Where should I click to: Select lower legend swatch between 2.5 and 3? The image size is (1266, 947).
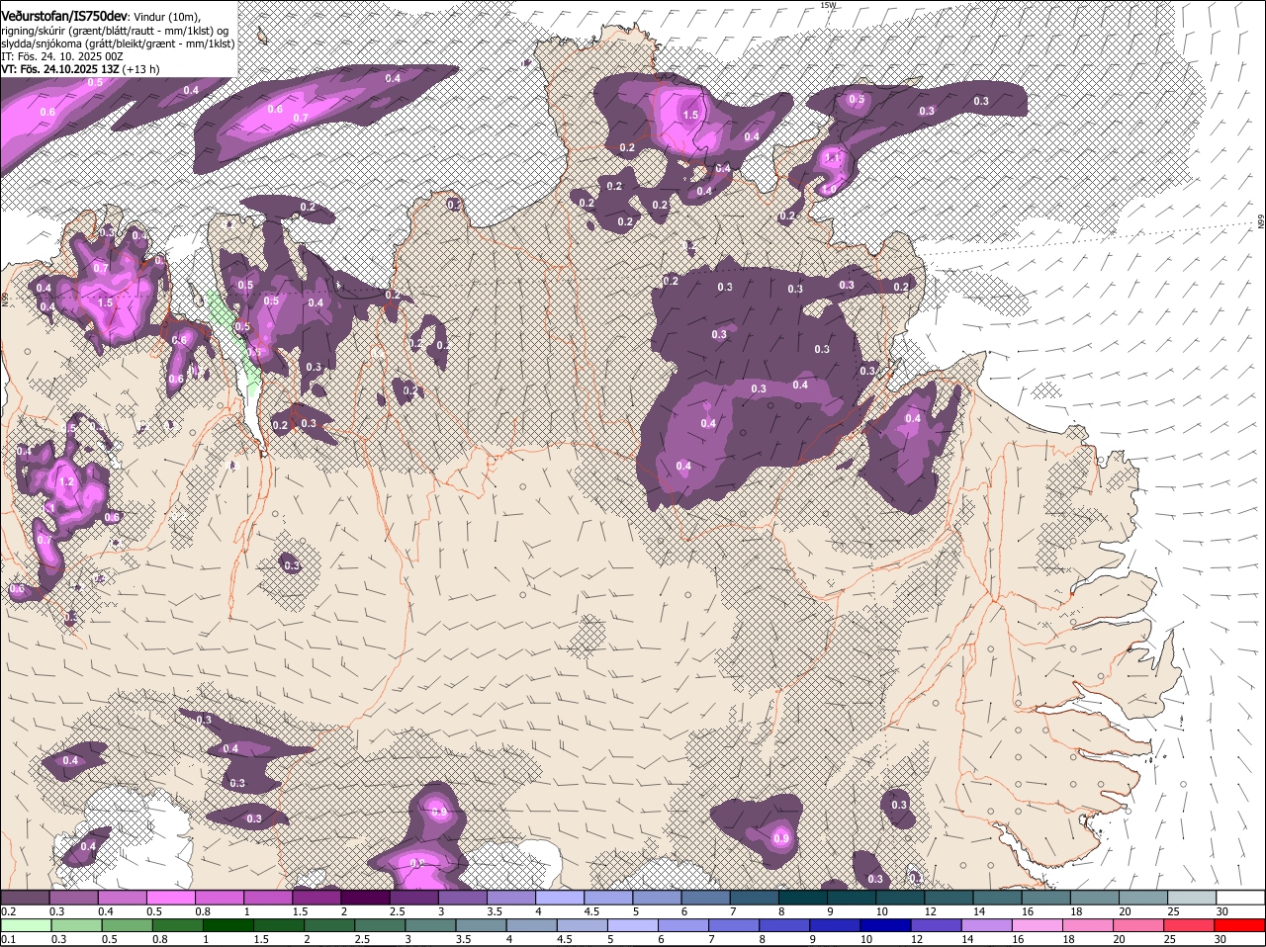tap(381, 925)
